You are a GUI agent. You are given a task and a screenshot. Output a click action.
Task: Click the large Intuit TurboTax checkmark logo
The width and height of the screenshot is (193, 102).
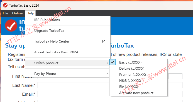(x=11, y=25)
